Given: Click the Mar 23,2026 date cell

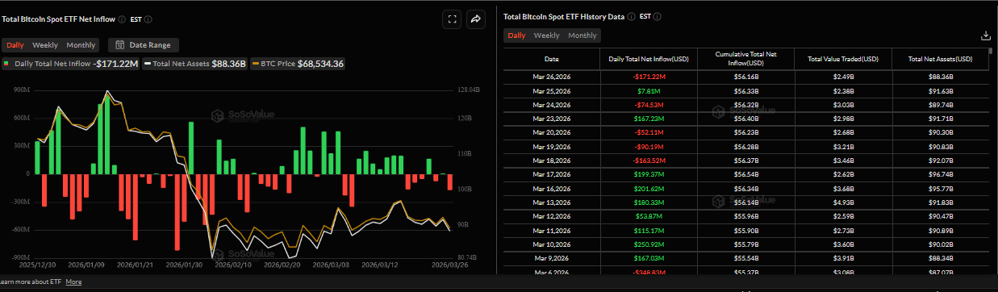Looking at the screenshot, I should 551,119.
